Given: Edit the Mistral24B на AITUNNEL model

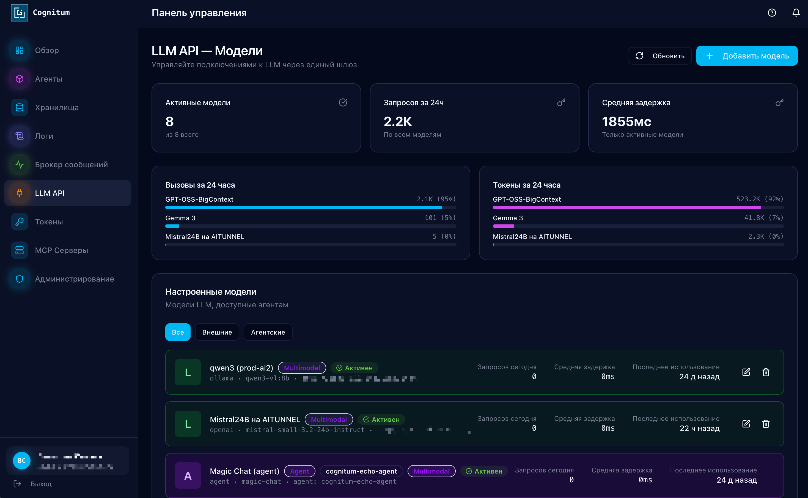Looking at the screenshot, I should coord(746,424).
